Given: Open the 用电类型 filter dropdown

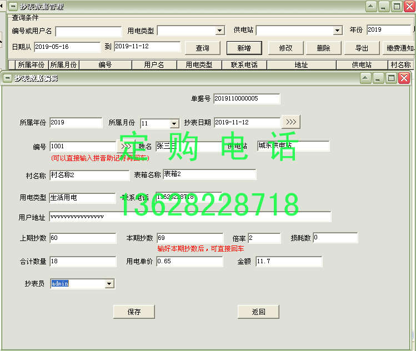Looking at the screenshot, I should pyautogui.click(x=219, y=31).
